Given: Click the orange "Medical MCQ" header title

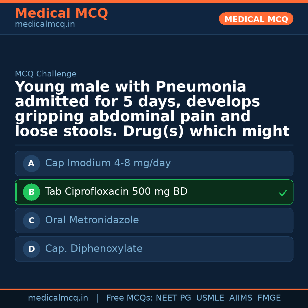Looking at the screenshot, I should (x=61, y=13).
